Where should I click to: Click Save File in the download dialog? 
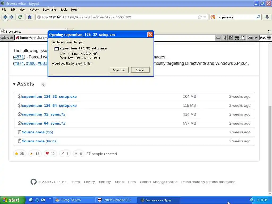119,70
